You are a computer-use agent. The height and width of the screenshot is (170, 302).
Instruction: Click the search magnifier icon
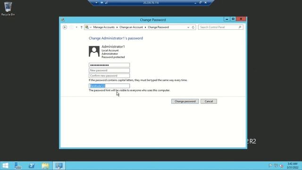[x=240, y=27]
